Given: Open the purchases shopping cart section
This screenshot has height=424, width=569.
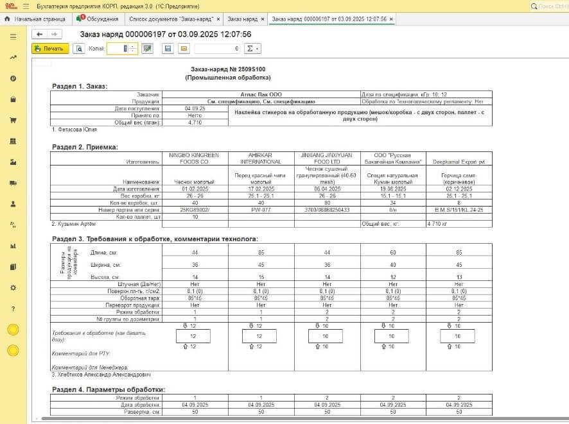Looking at the screenshot, I should pos(13,121).
